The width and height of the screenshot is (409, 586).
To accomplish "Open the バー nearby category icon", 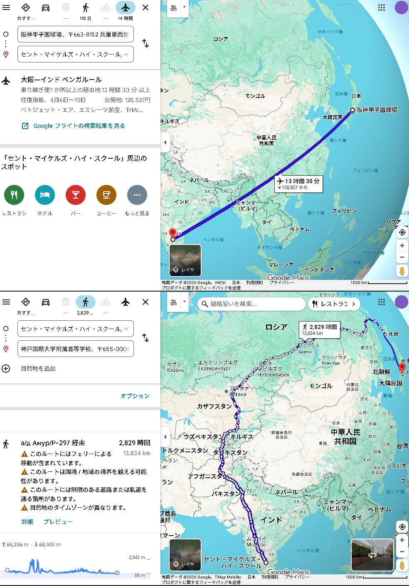I will point(76,195).
